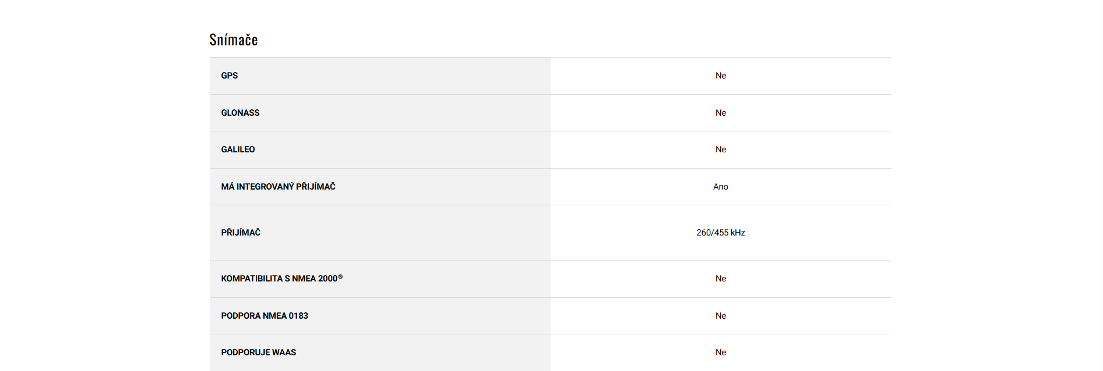The height and width of the screenshot is (371, 1103).
Task: Select the 'Ne' value for GLONASS
Action: tap(721, 113)
